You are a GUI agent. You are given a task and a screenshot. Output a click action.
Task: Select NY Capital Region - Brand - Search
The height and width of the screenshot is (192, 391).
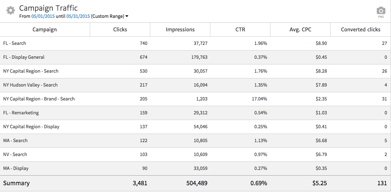click(x=39, y=99)
